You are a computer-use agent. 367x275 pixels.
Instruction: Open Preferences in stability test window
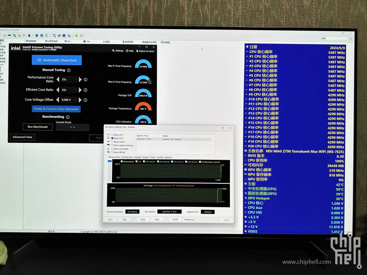point(189,220)
